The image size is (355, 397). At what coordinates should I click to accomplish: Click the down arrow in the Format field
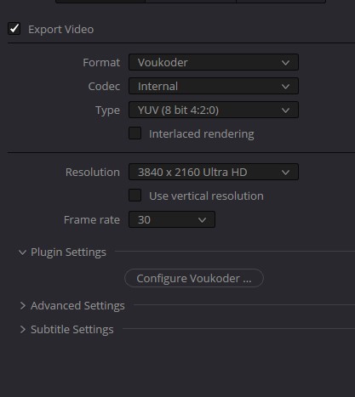[x=285, y=63]
